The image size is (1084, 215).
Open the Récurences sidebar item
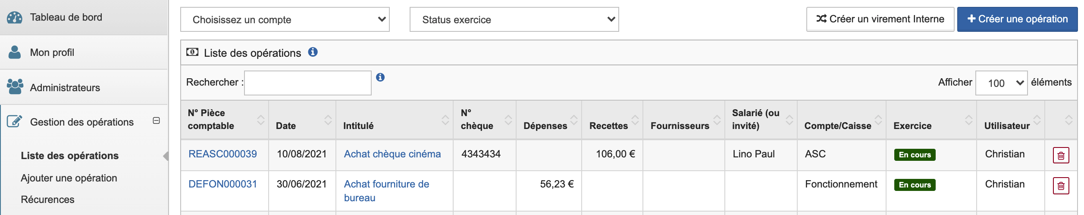(x=47, y=200)
